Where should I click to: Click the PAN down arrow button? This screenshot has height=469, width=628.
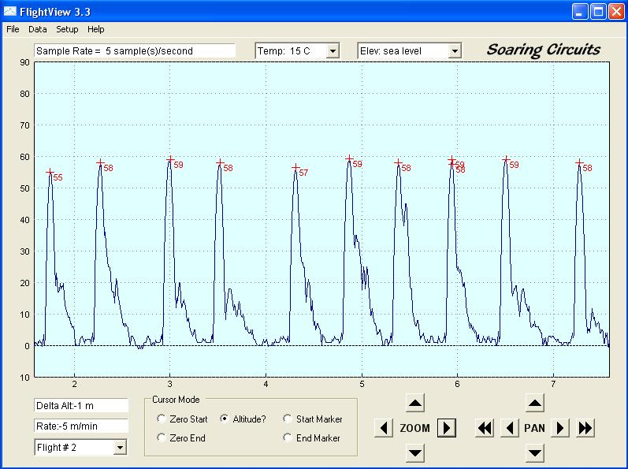[x=535, y=453]
